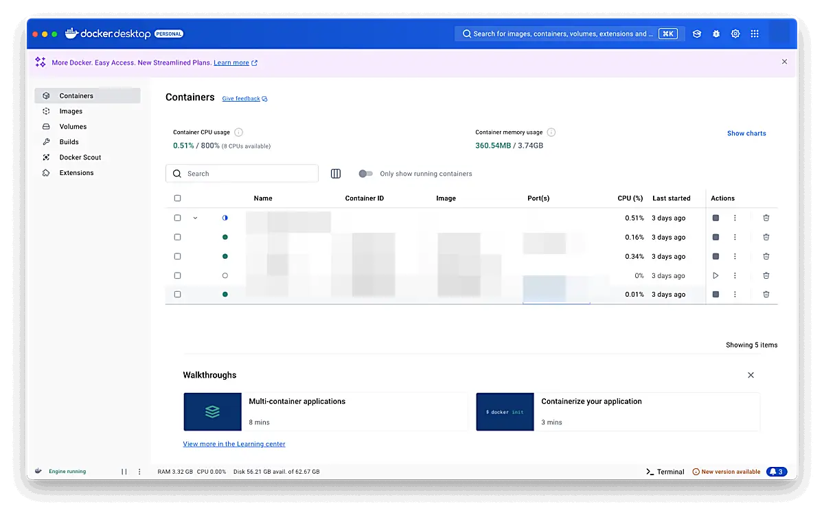824x515 pixels.
Task: Sort by the CPU (%) column header
Action: (x=630, y=198)
